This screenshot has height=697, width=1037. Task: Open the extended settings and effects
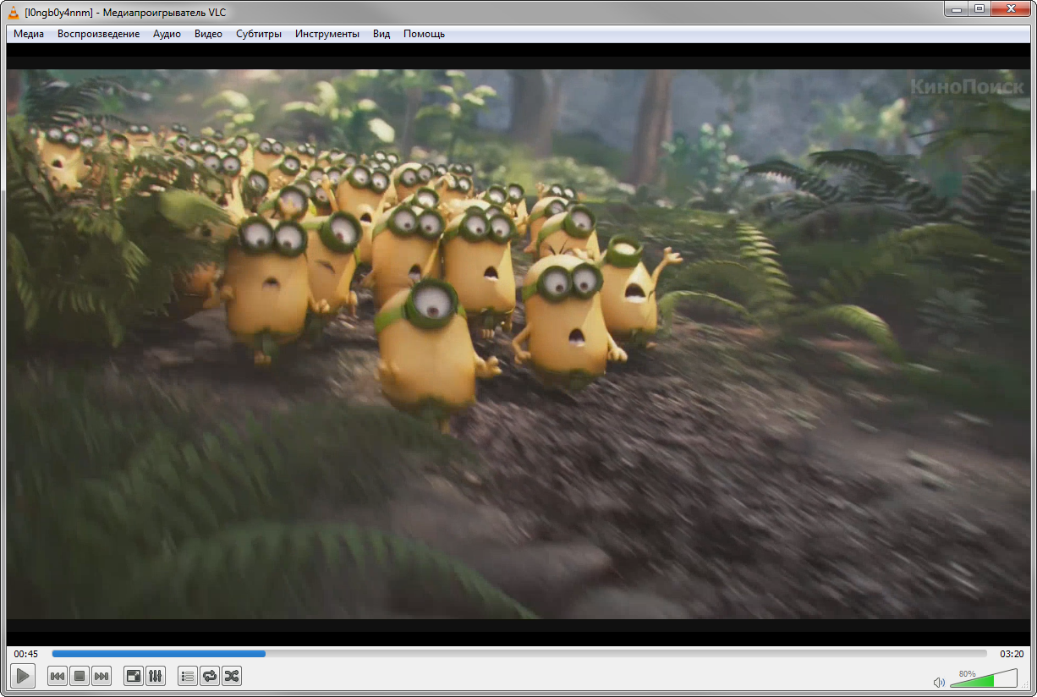[x=156, y=676]
